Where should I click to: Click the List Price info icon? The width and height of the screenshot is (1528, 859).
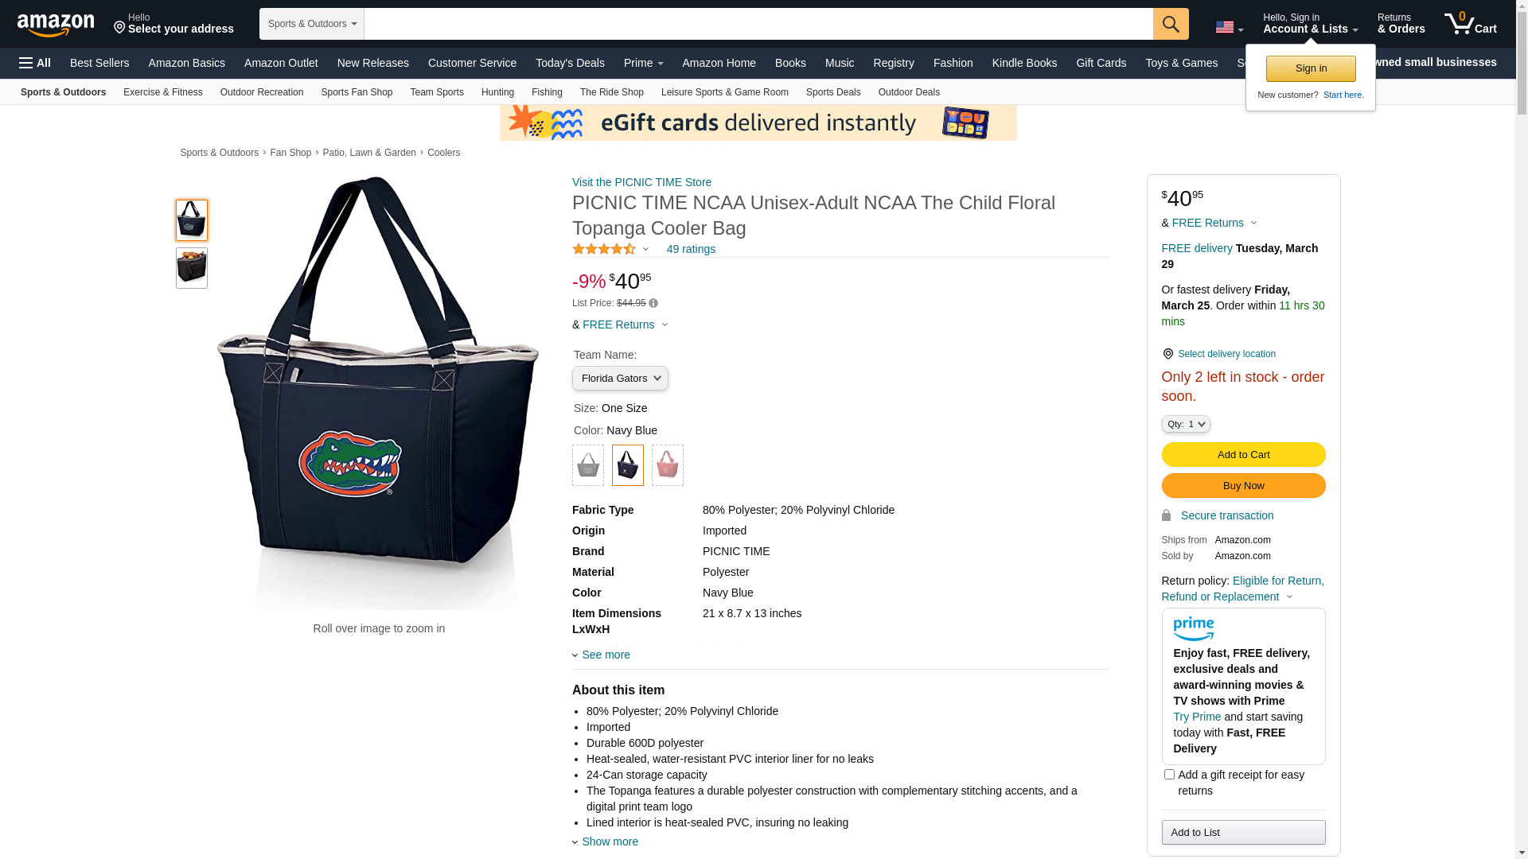[653, 303]
